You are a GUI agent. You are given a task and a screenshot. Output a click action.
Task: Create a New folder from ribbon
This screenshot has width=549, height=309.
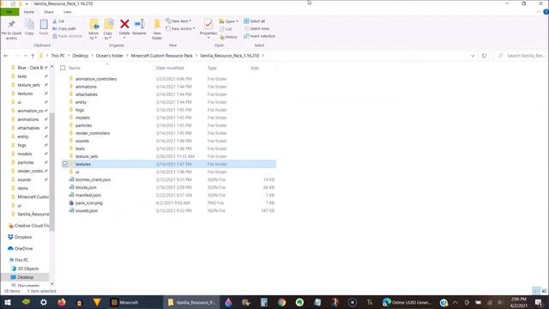point(157,29)
